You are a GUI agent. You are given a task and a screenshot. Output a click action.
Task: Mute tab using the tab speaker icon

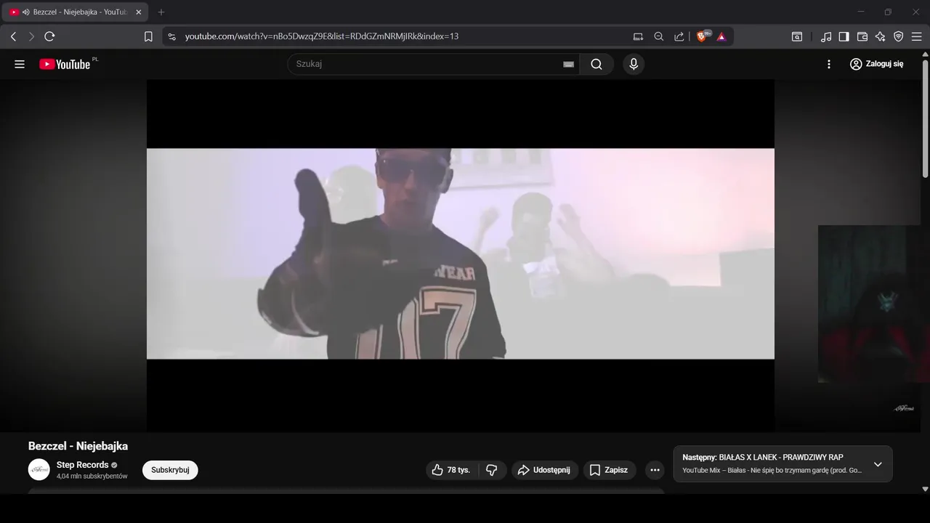25,12
